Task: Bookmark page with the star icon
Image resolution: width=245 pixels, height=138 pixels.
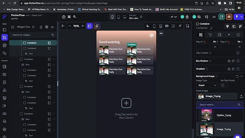Action: [x=213, y=3]
